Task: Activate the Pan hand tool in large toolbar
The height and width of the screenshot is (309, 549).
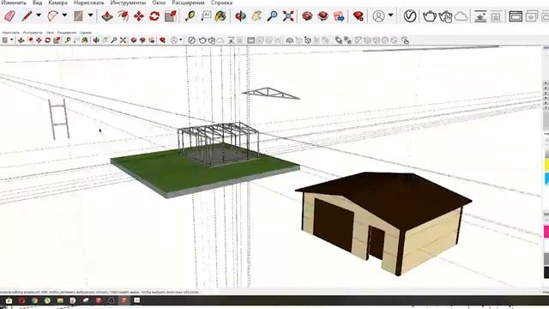Action: click(256, 16)
